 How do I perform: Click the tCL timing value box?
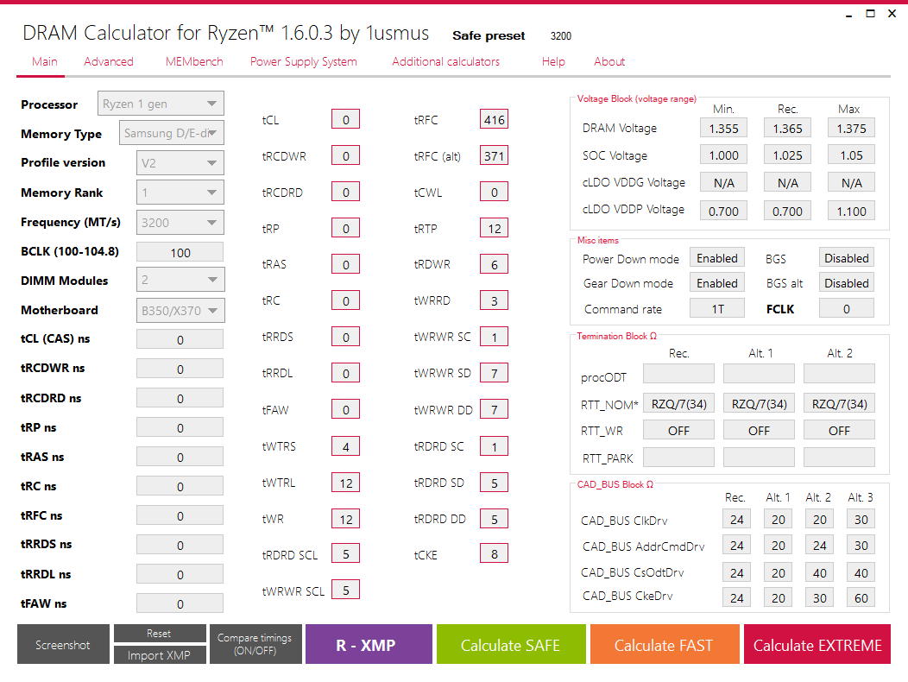(346, 119)
